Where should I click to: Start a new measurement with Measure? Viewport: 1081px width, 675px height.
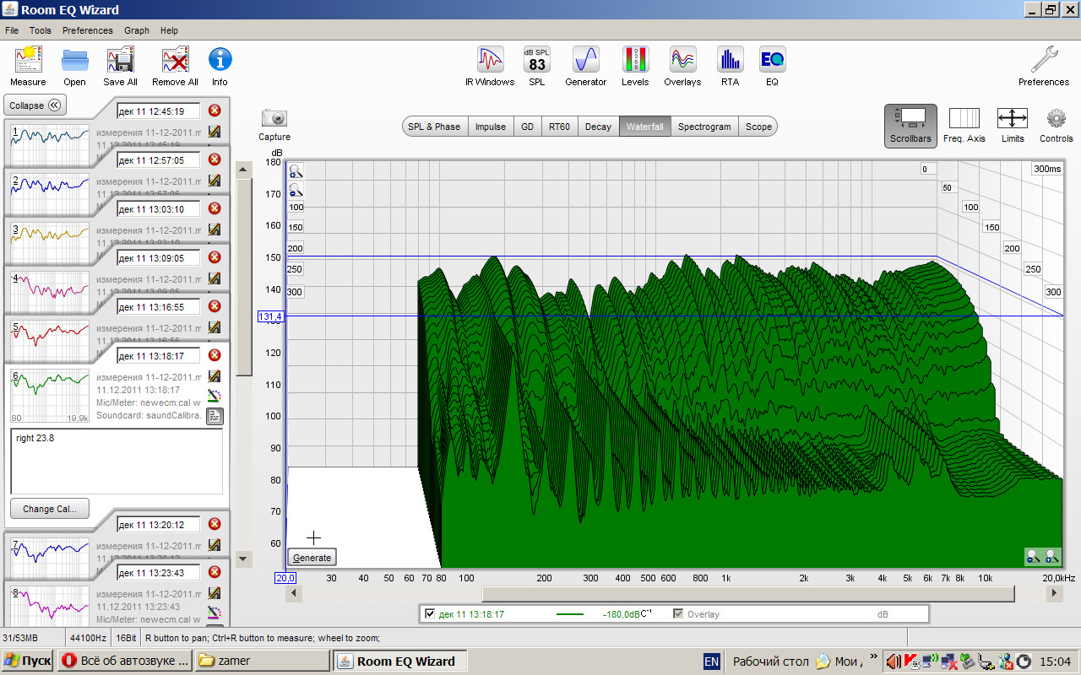coord(28,61)
